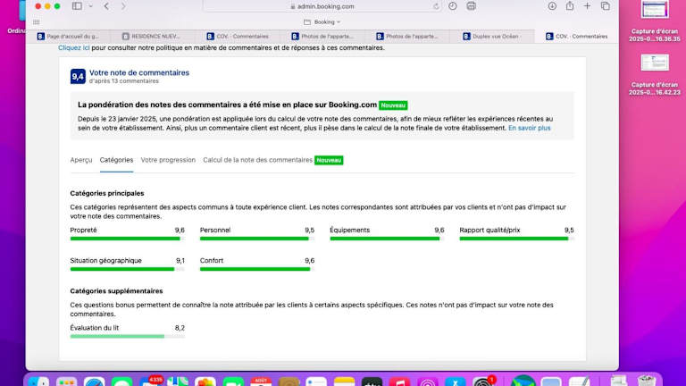
Task: Toggle the Safari sidebar icon
Action: (77, 6)
